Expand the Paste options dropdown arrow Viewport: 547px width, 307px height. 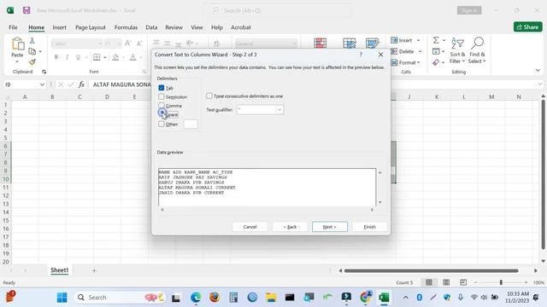[x=17, y=61]
